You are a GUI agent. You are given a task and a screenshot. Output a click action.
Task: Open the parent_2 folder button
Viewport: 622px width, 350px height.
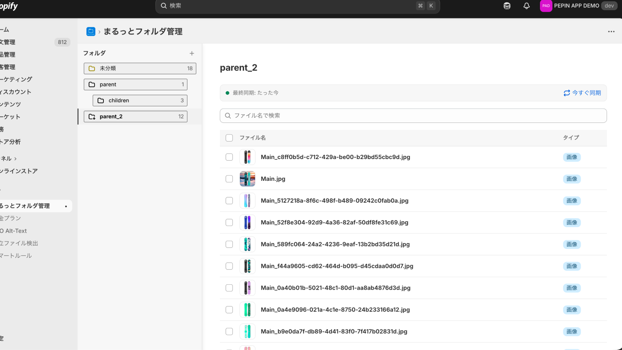(x=135, y=117)
